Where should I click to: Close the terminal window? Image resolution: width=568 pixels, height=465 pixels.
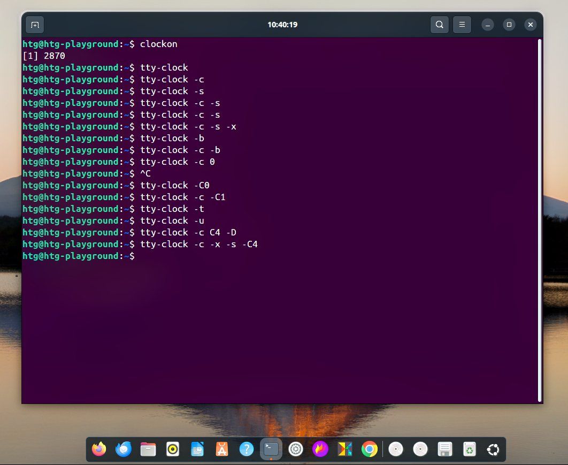coord(531,25)
